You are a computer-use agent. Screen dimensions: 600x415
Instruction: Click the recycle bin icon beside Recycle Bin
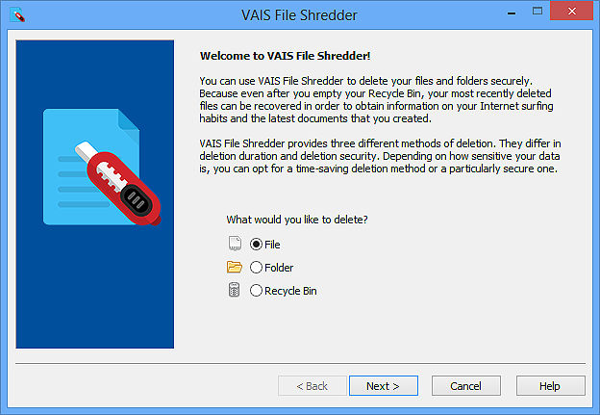pyautogui.click(x=235, y=290)
